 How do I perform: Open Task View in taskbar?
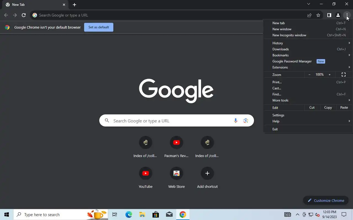115,215
